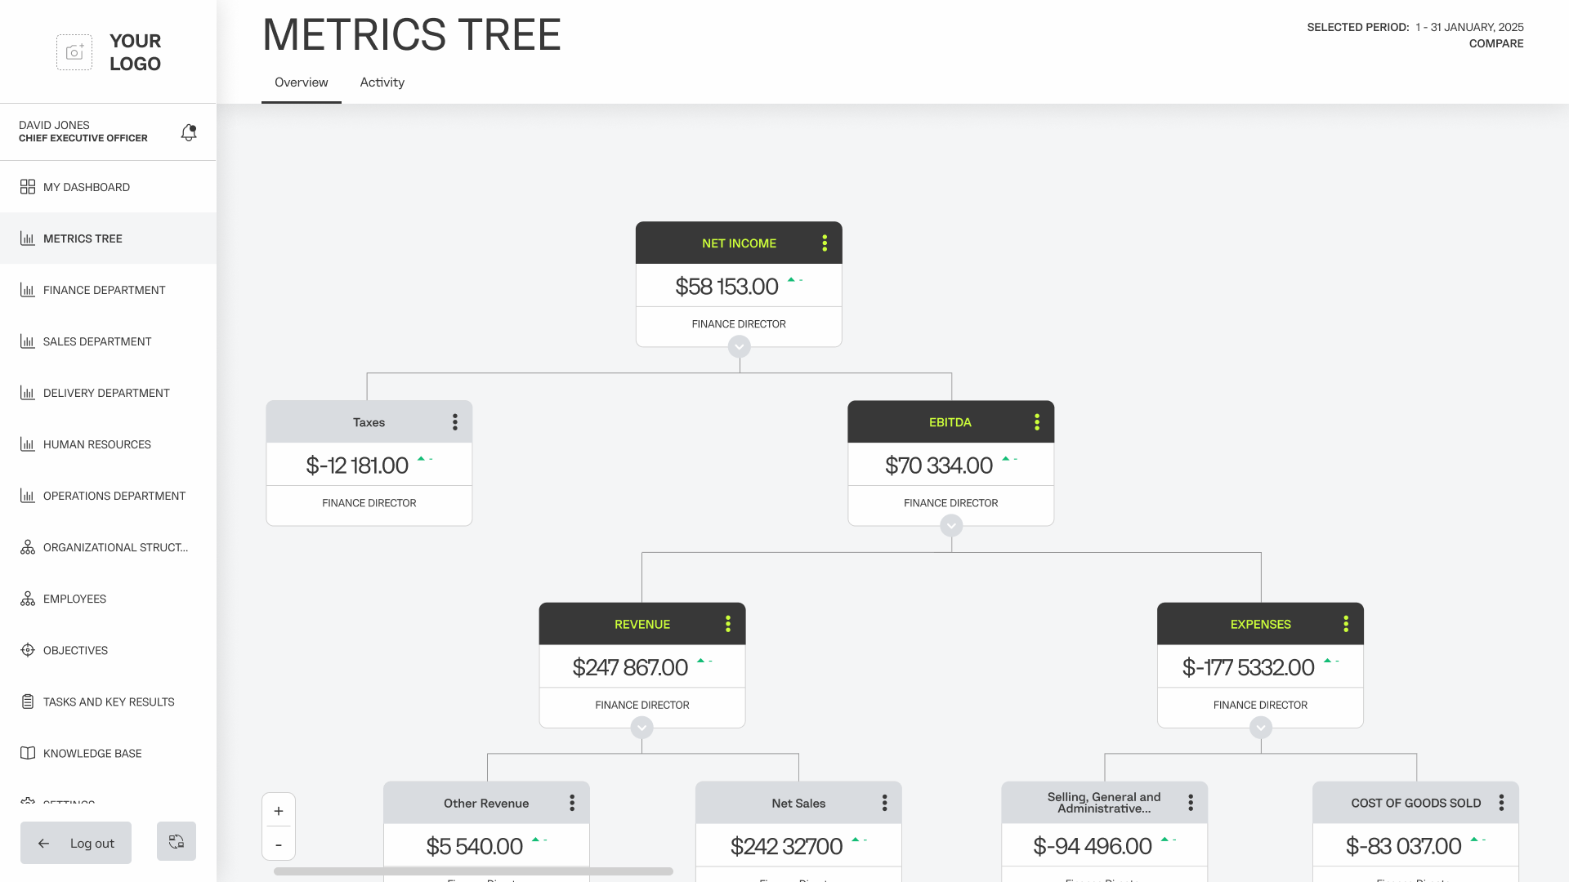This screenshot has width=1569, height=882.
Task: Open Cost of Goods Sold options menu
Action: 1501,803
